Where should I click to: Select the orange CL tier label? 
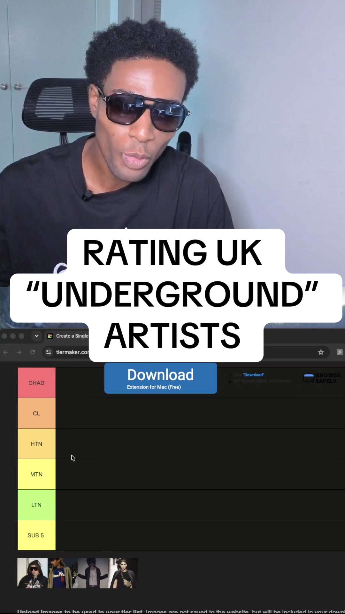click(36, 413)
